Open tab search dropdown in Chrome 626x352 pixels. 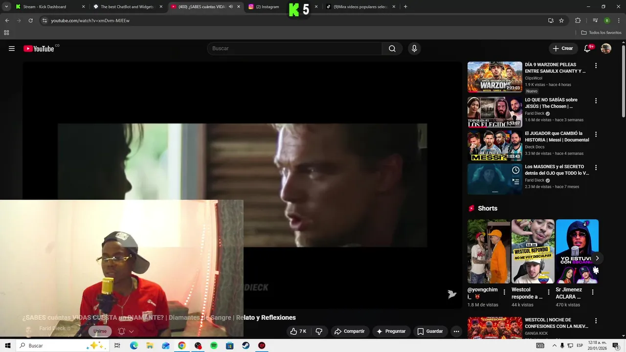tap(6, 7)
